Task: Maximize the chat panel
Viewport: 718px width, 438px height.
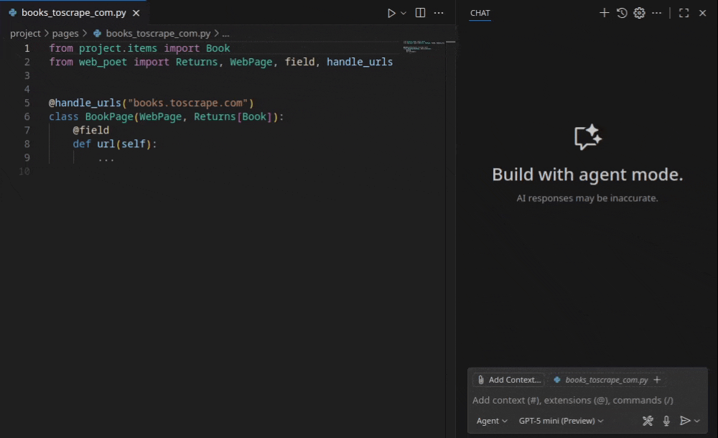Action: [x=684, y=13]
